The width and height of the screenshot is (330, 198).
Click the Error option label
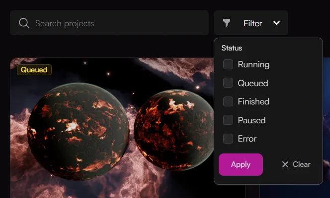(x=247, y=139)
